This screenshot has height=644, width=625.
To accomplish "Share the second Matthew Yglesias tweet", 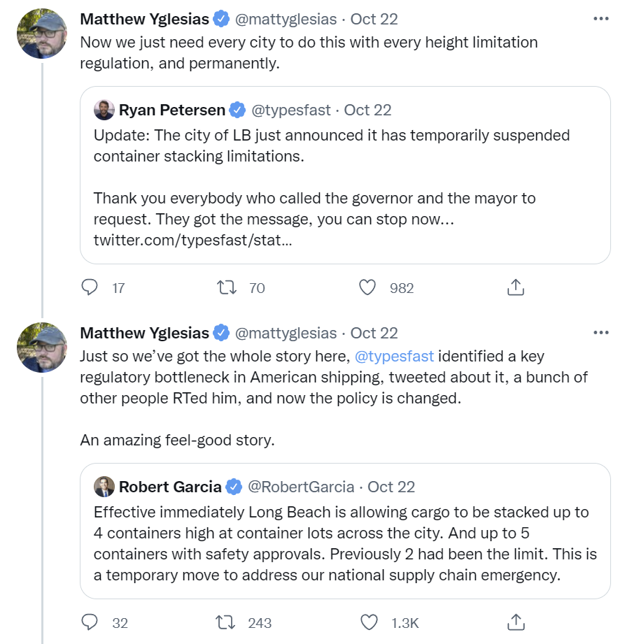I will tap(515, 622).
